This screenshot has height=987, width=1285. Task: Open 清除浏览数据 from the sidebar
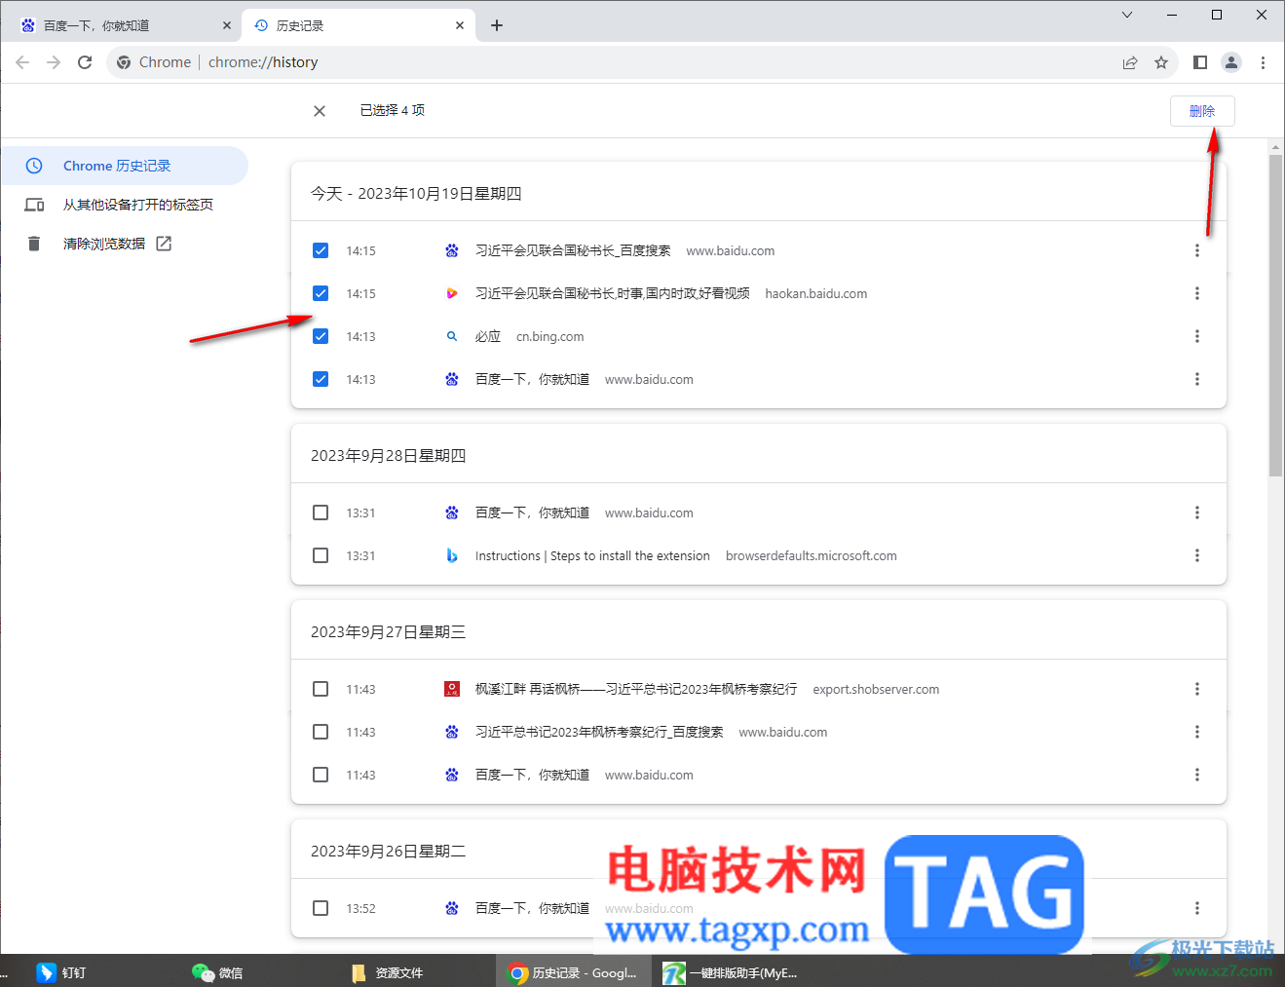click(x=105, y=243)
